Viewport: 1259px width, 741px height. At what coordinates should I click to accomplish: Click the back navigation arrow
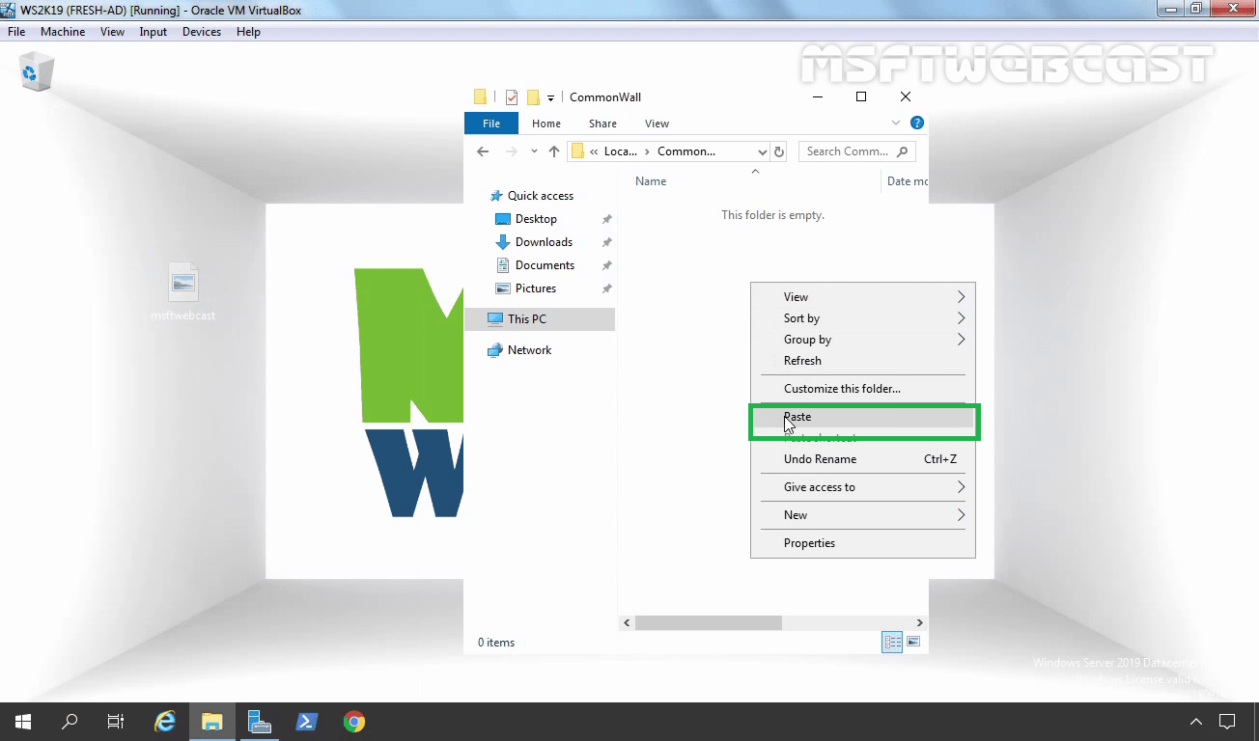(483, 151)
